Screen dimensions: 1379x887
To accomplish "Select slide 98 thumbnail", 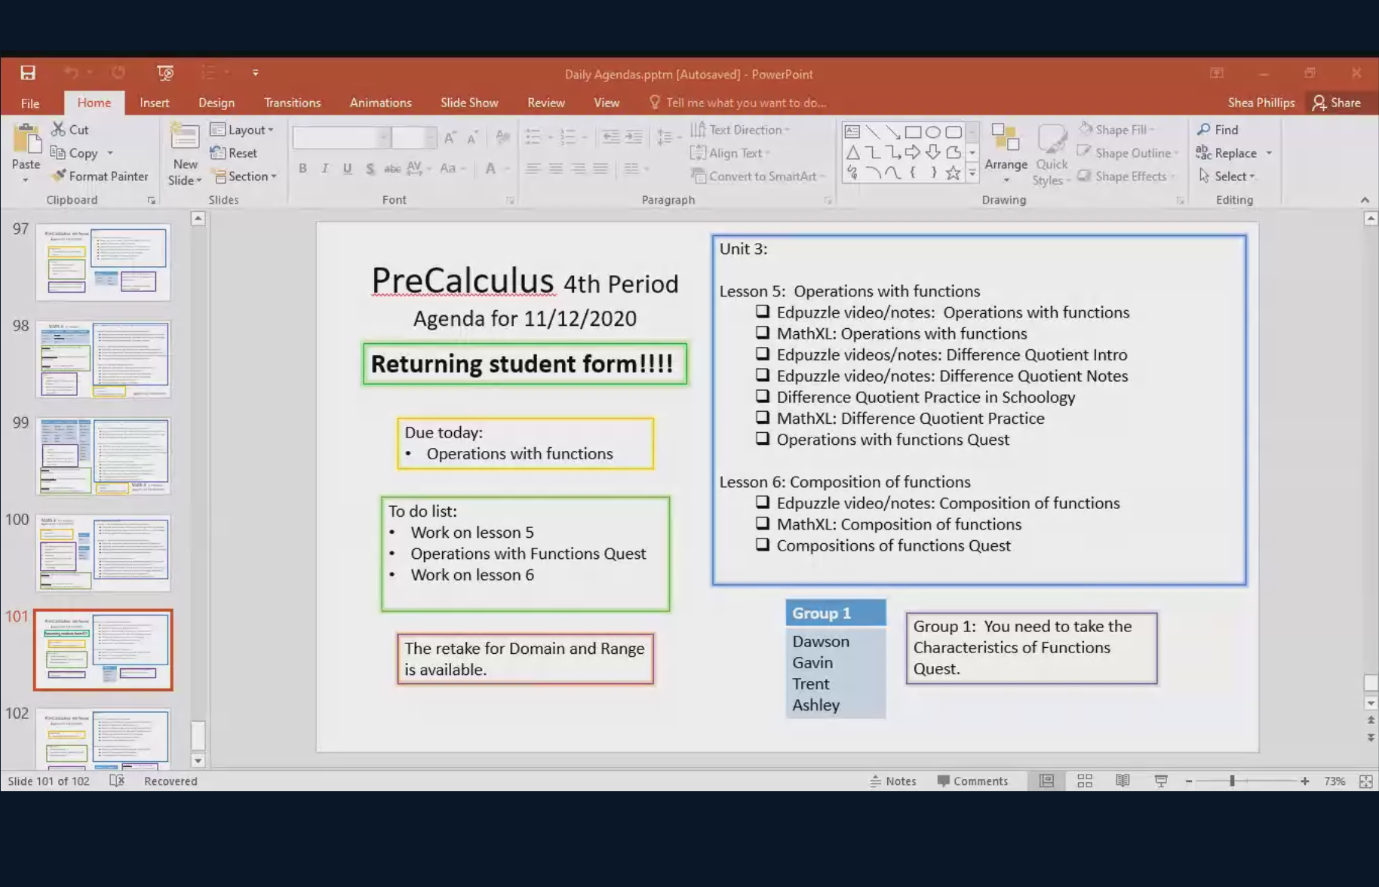I will coord(103,359).
